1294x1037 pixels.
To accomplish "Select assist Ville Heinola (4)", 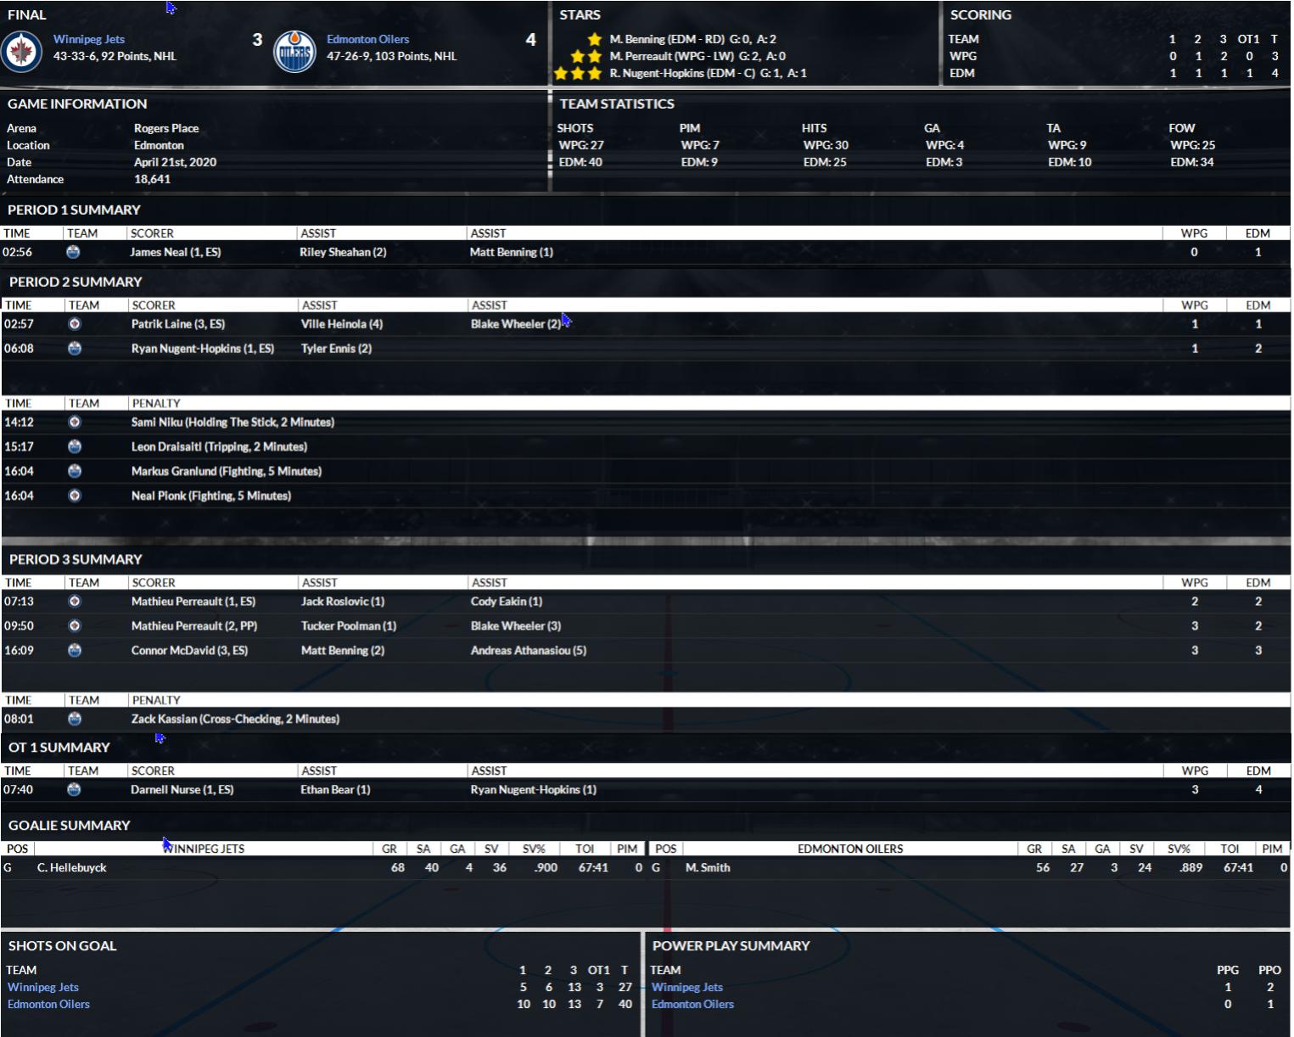I will pyautogui.click(x=342, y=324).
